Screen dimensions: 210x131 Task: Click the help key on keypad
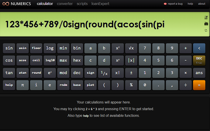[x=9, y=85]
